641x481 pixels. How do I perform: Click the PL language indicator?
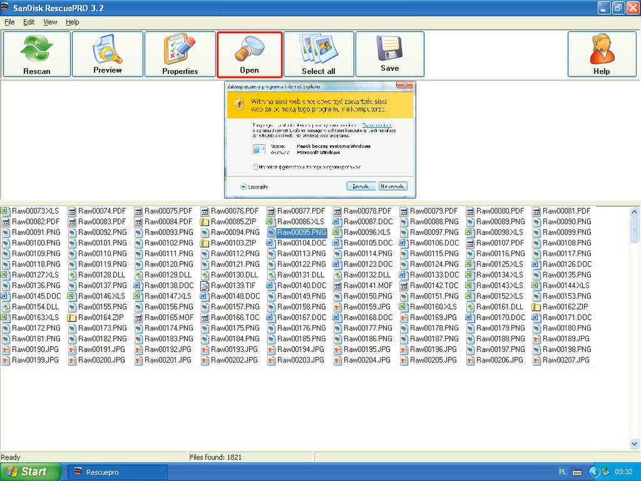pos(562,472)
